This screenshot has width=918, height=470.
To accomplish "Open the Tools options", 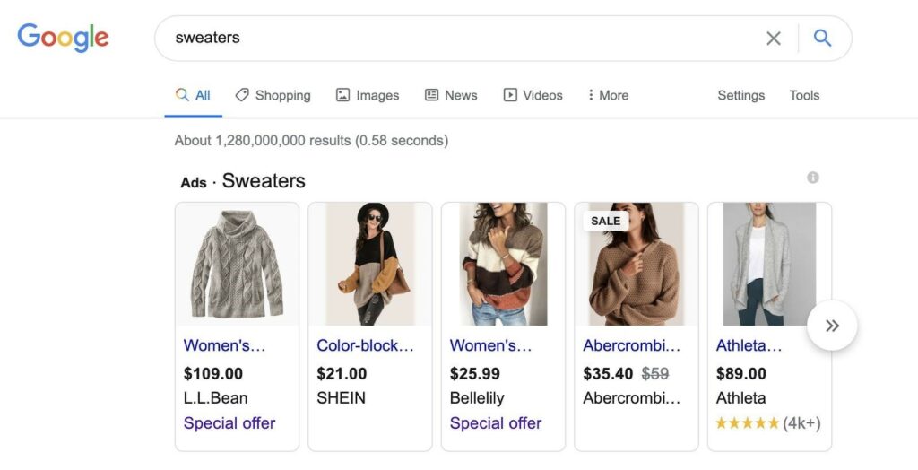I will point(804,95).
